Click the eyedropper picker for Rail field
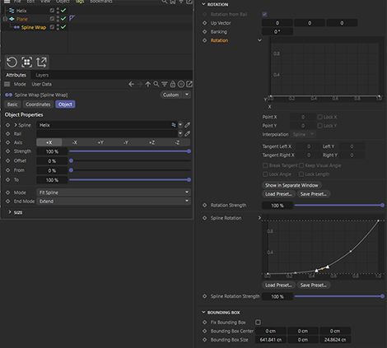Screen dimensions: 387x348 tap(187, 134)
